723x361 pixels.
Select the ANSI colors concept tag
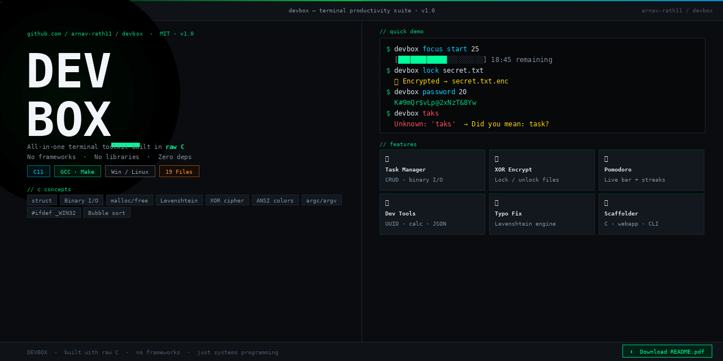coord(275,200)
